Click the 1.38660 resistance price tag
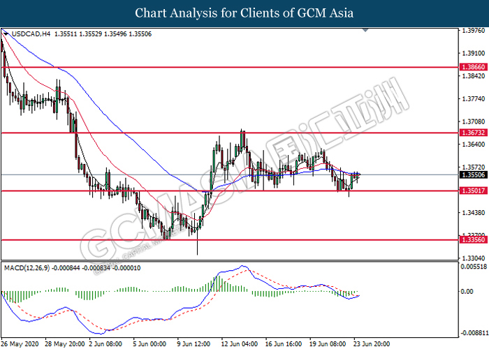The height and width of the screenshot is (349, 489). click(473, 68)
